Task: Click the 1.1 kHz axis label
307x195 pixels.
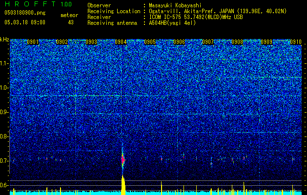Action: pyautogui.click(x=4, y=63)
